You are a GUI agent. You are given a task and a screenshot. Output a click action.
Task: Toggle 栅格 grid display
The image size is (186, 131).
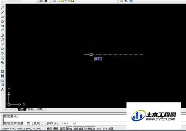click(x=56, y=128)
